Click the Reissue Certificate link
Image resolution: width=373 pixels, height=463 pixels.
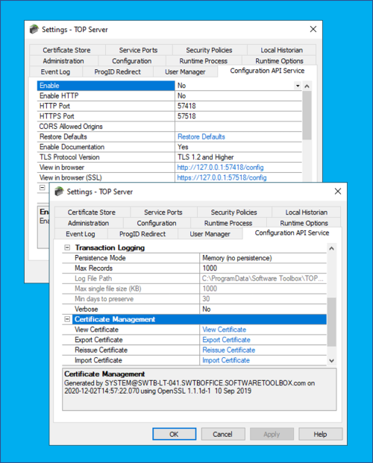[x=228, y=350]
